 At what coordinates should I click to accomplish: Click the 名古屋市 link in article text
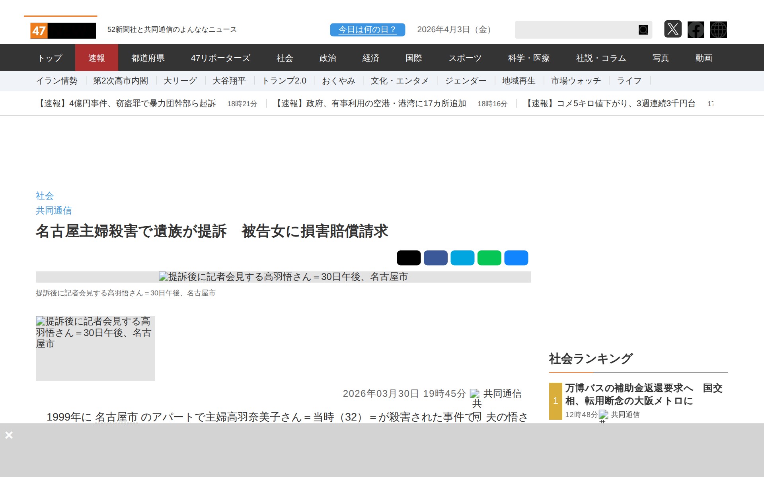pos(116,417)
